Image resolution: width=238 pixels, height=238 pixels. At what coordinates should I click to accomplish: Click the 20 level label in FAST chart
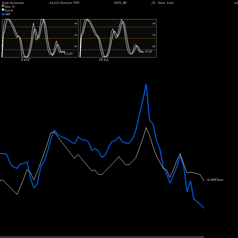(x=76, y=46)
